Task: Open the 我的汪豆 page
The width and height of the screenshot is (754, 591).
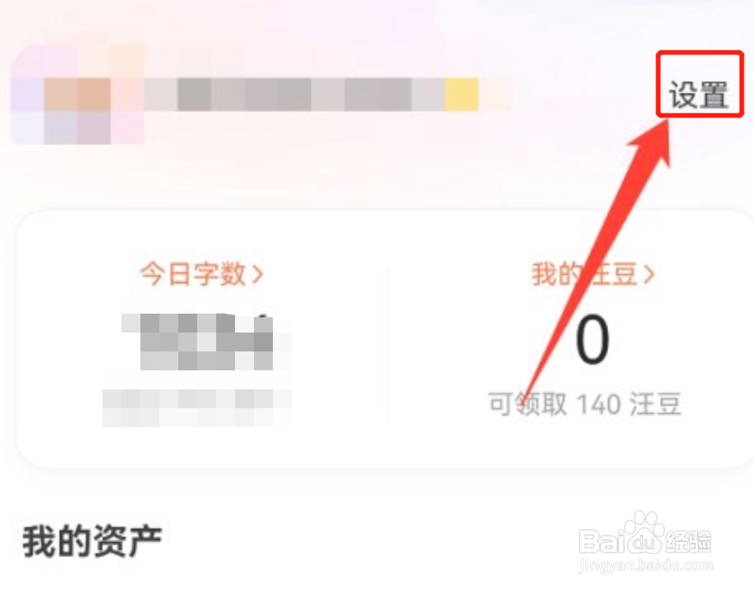Action: tap(592, 274)
